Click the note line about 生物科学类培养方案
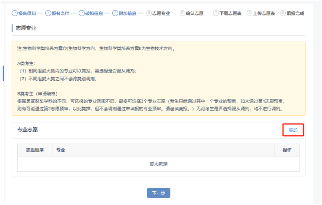 tap(96, 48)
